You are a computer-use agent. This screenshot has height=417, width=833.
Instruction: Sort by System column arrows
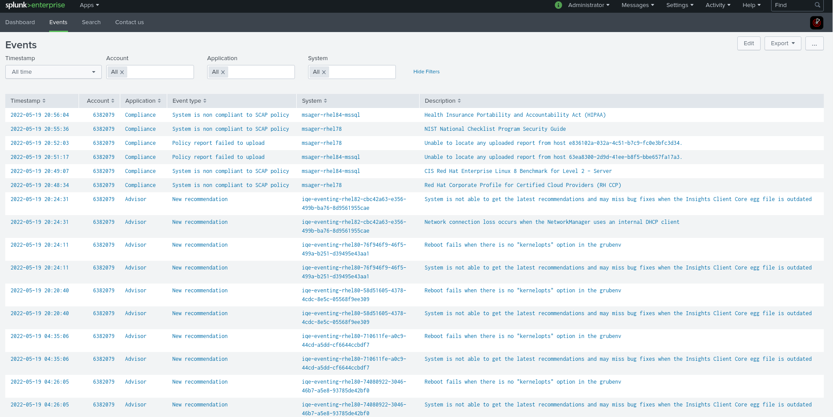click(326, 101)
